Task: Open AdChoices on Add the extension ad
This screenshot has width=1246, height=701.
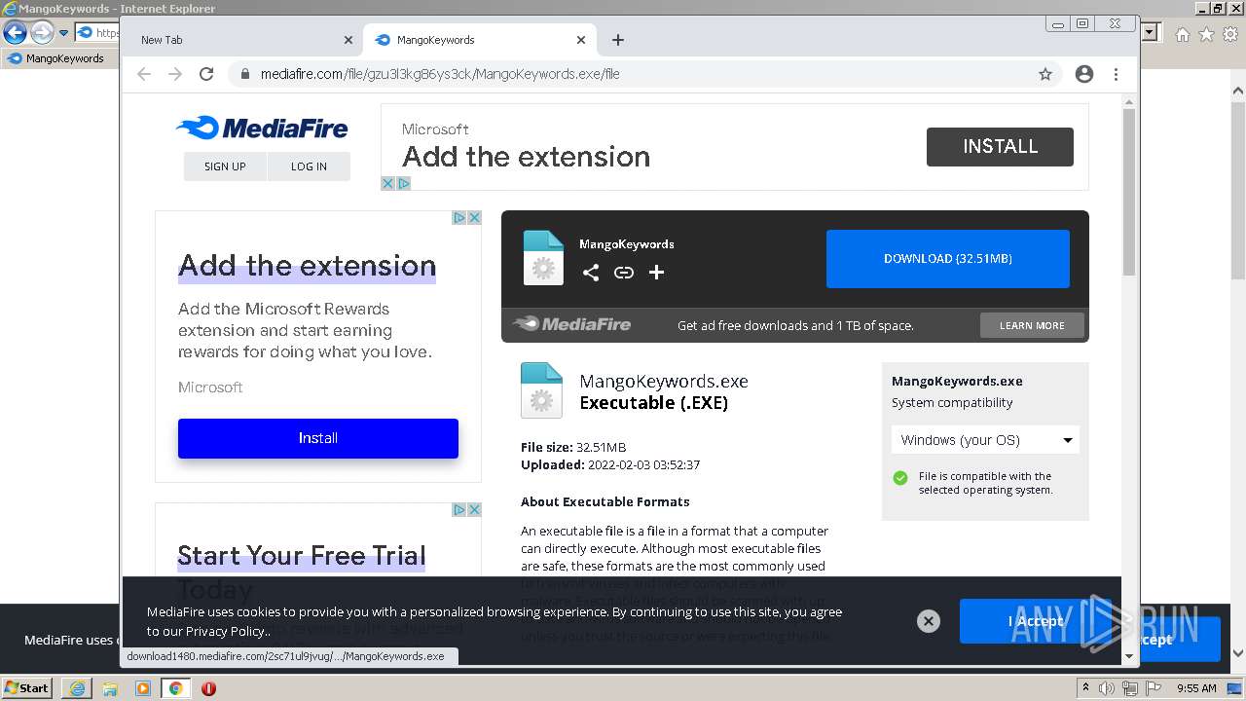Action: tap(458, 217)
